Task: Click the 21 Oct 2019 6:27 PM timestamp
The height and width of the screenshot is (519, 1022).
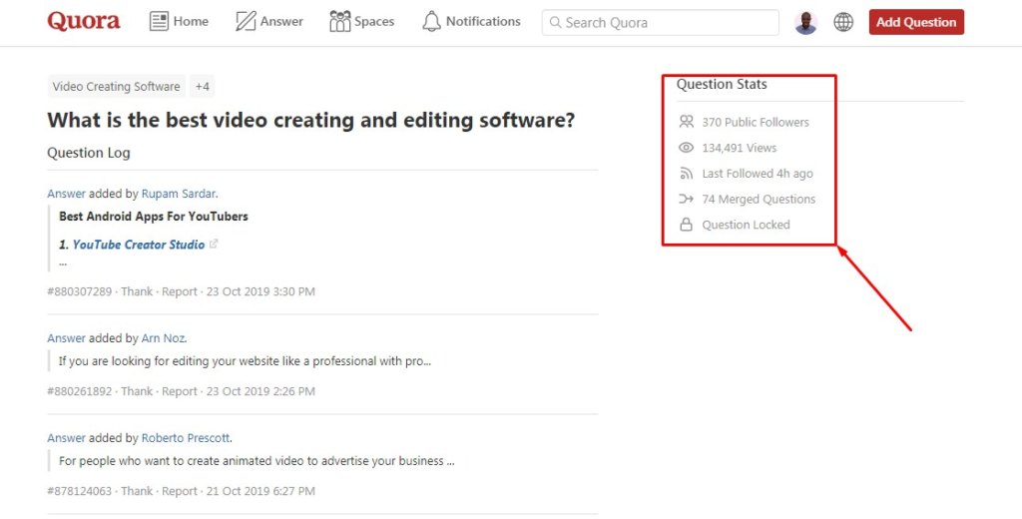Action: 260,491
